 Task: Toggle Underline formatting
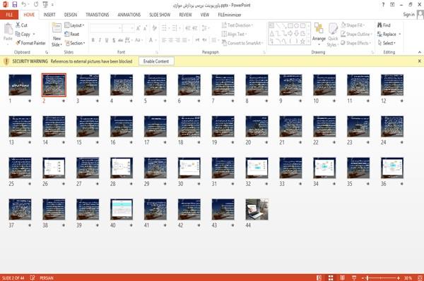(107, 40)
